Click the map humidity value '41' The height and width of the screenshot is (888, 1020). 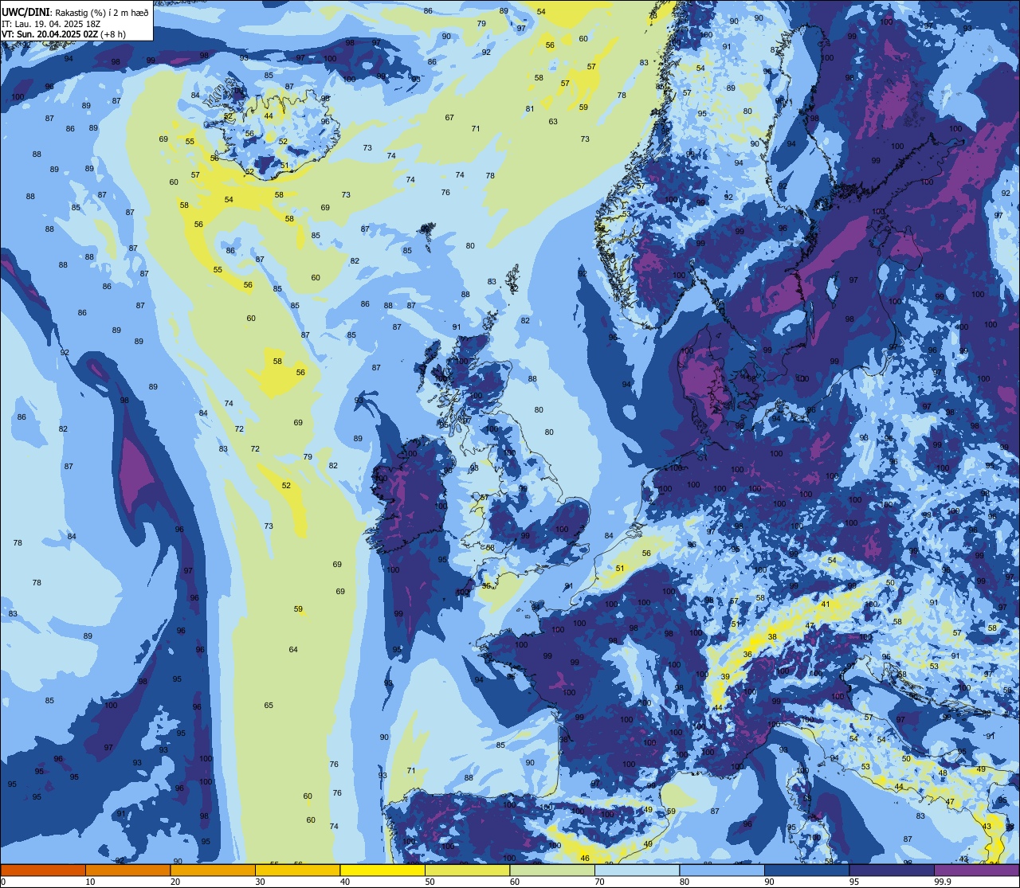coord(826,604)
